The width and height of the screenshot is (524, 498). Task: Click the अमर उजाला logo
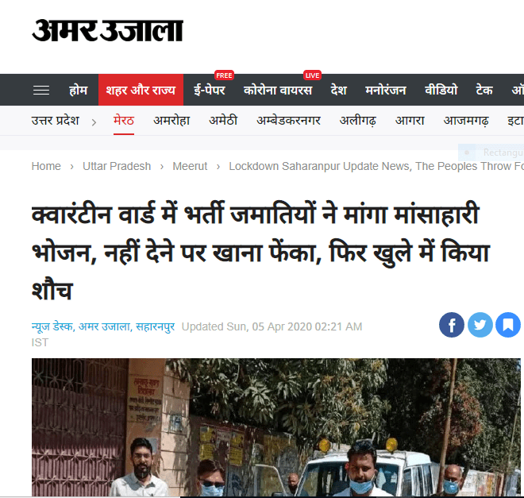pyautogui.click(x=107, y=30)
